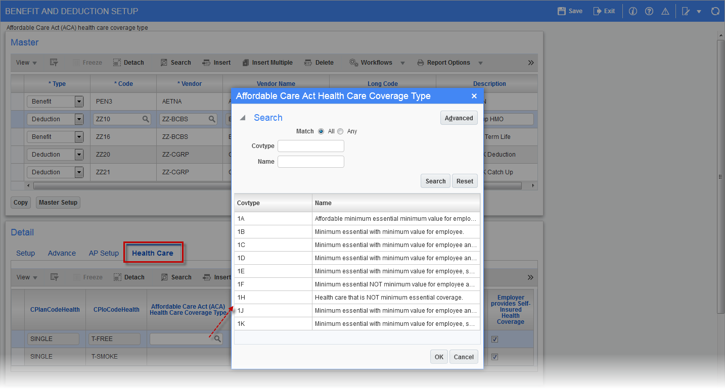This screenshot has width=725, height=389.
Task: Click Insert in Master toolbar
Action: tap(216, 63)
